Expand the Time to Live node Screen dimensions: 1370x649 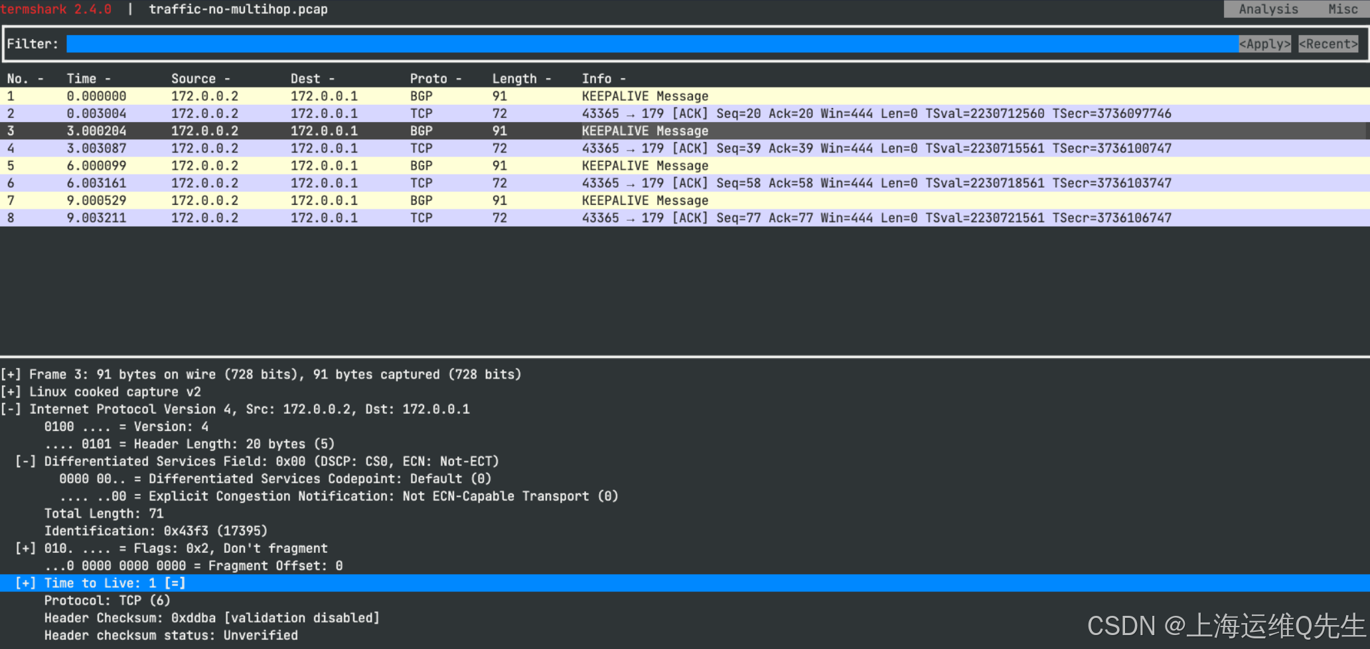[25, 583]
